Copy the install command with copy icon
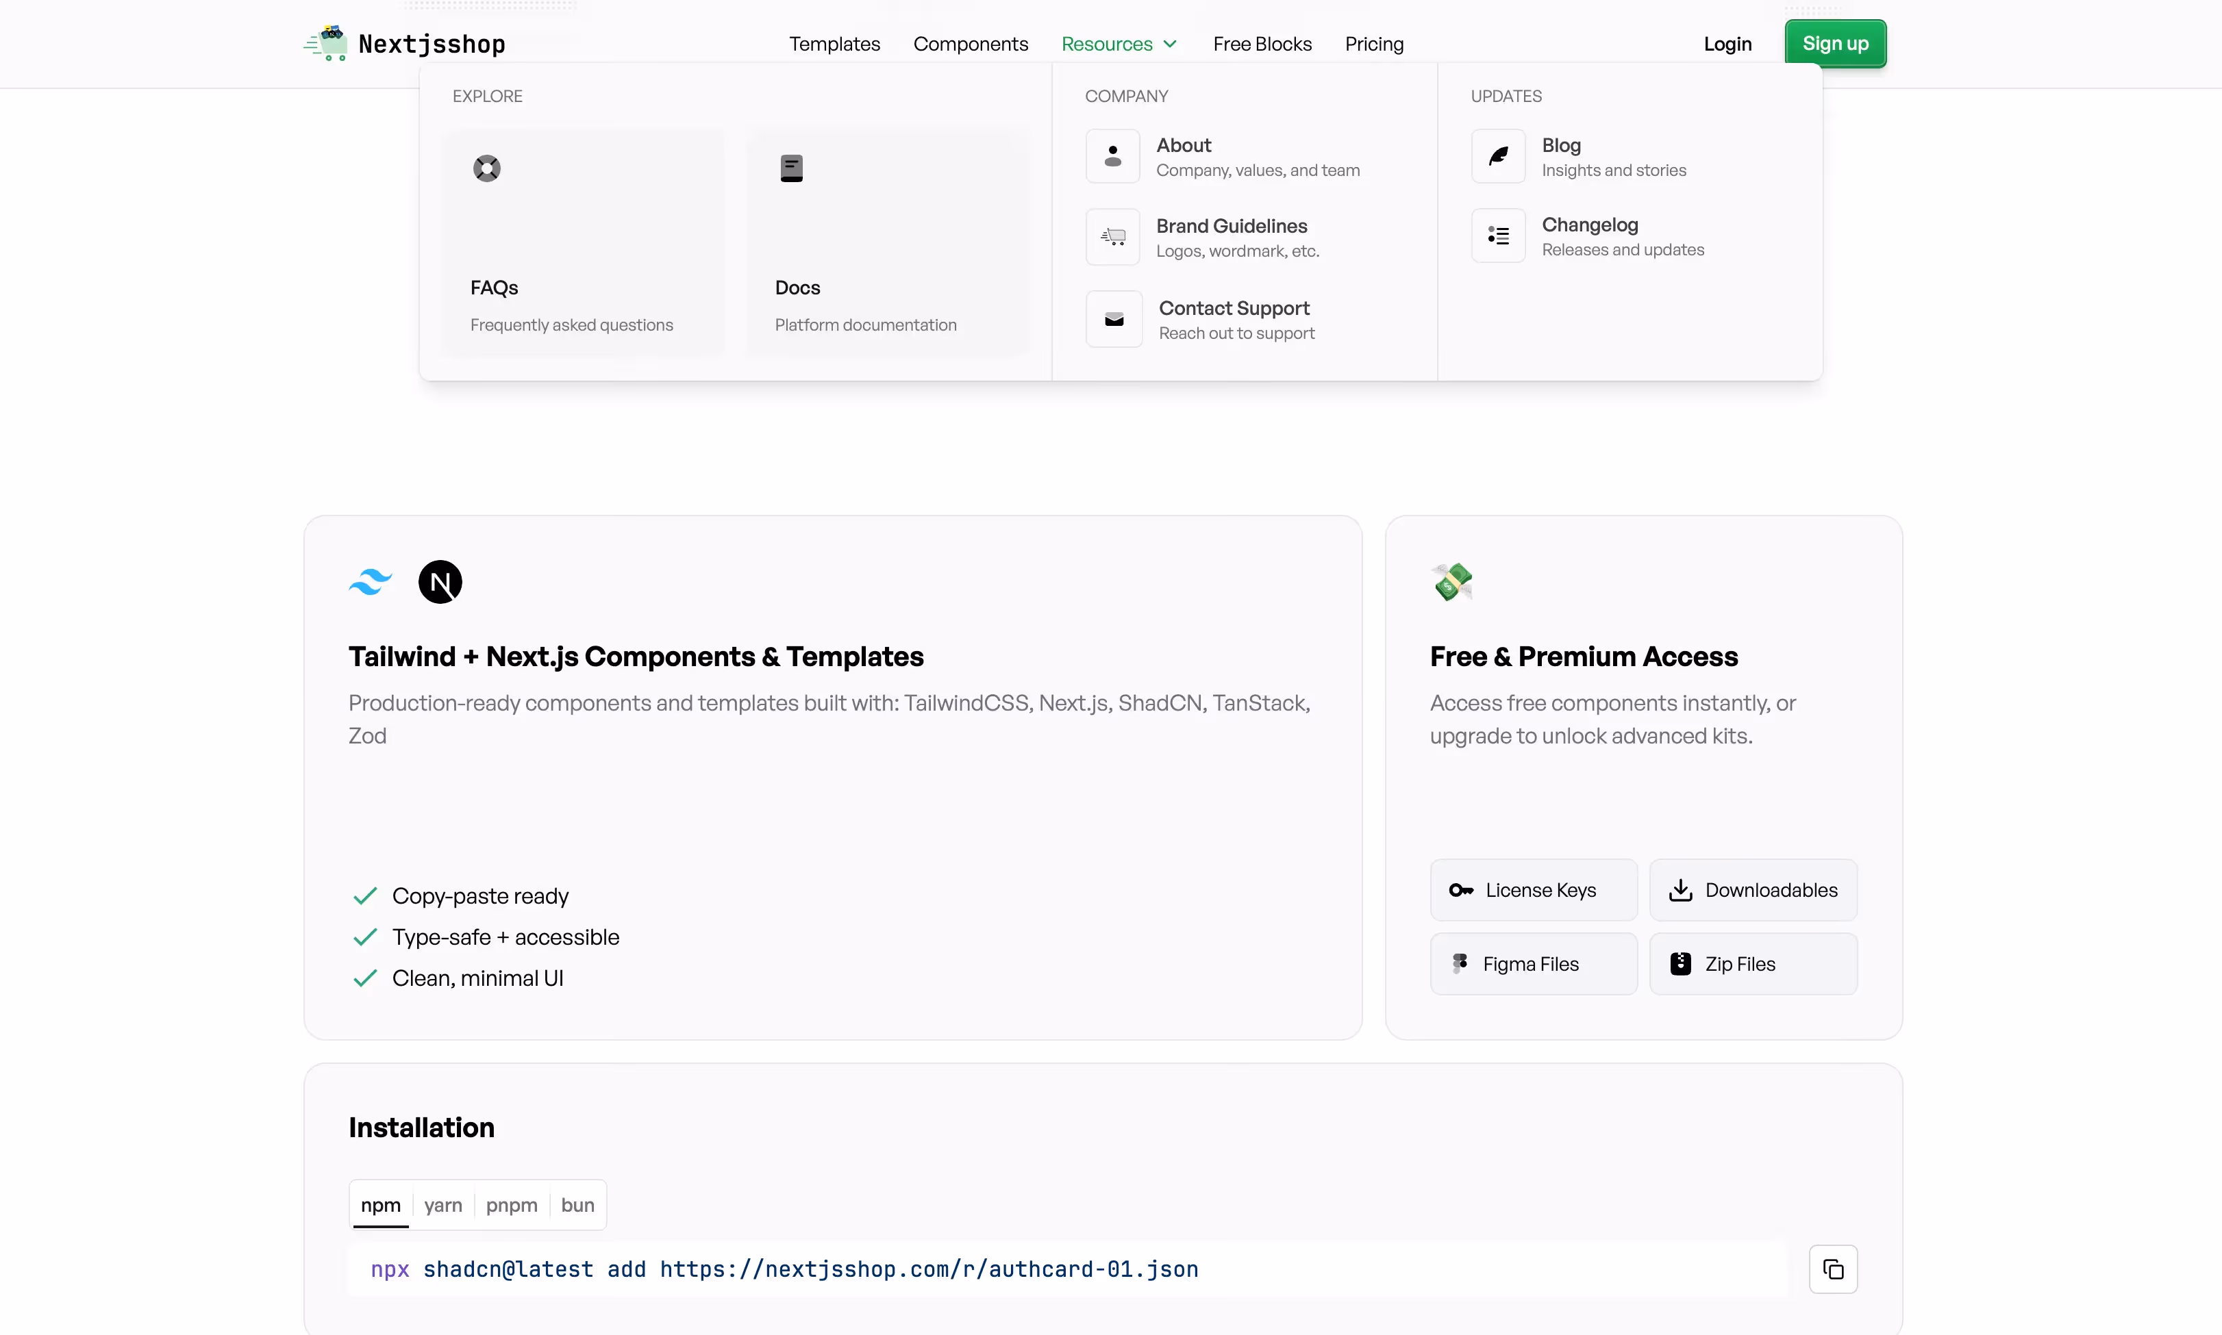Viewport: 2222px width, 1335px height. [1832, 1269]
